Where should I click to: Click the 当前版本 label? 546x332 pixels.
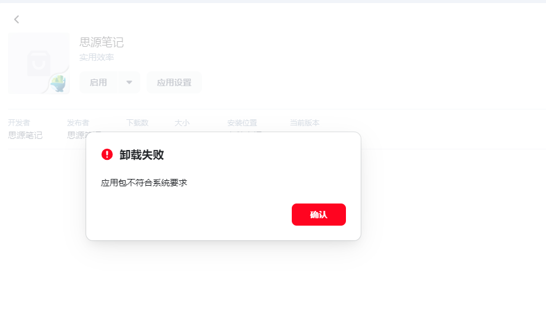pyautogui.click(x=305, y=123)
